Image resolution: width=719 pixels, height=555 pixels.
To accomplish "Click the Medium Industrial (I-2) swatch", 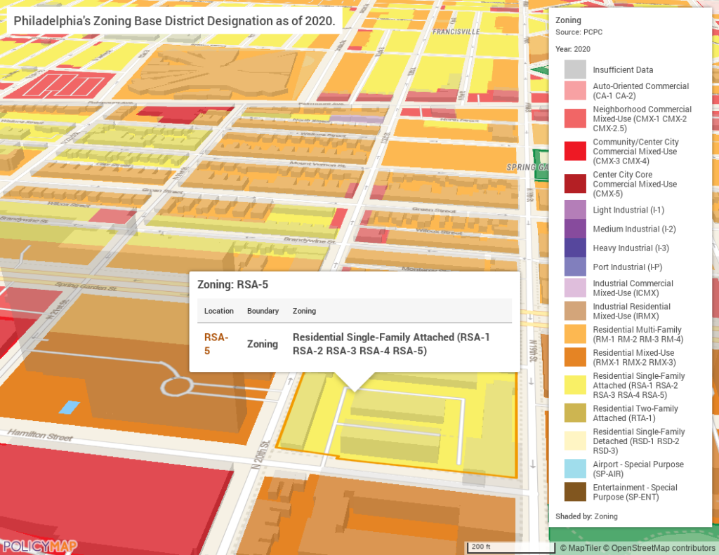I will [575, 229].
